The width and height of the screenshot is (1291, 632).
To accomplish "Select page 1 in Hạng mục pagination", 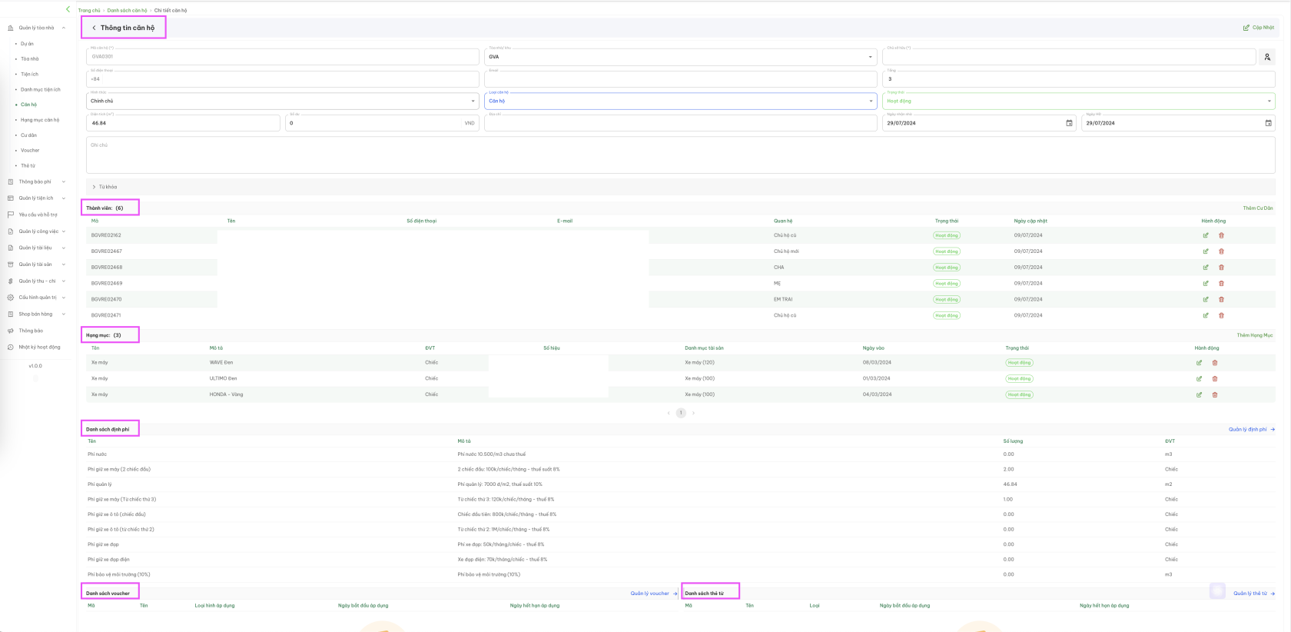I will coord(681,413).
